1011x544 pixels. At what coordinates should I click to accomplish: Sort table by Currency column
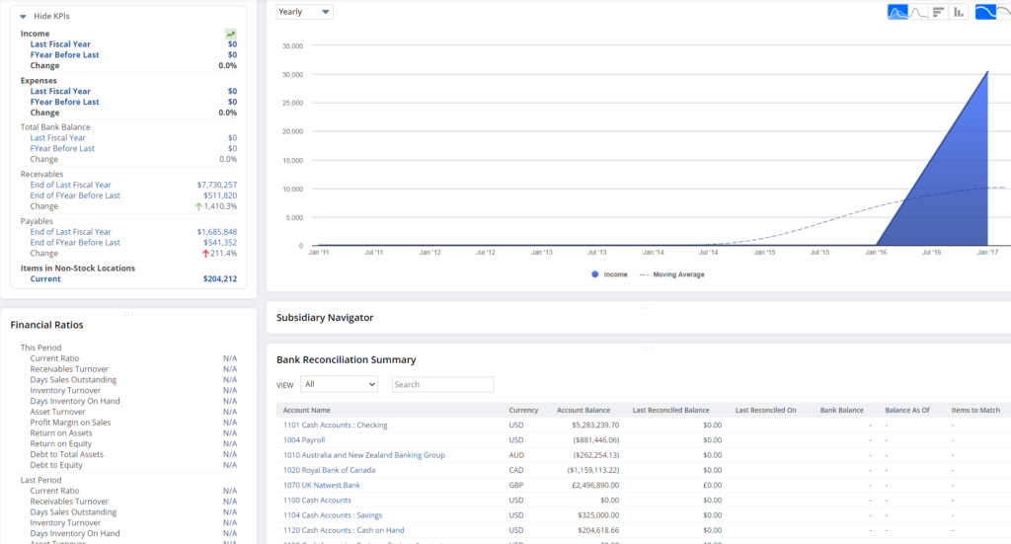(523, 410)
